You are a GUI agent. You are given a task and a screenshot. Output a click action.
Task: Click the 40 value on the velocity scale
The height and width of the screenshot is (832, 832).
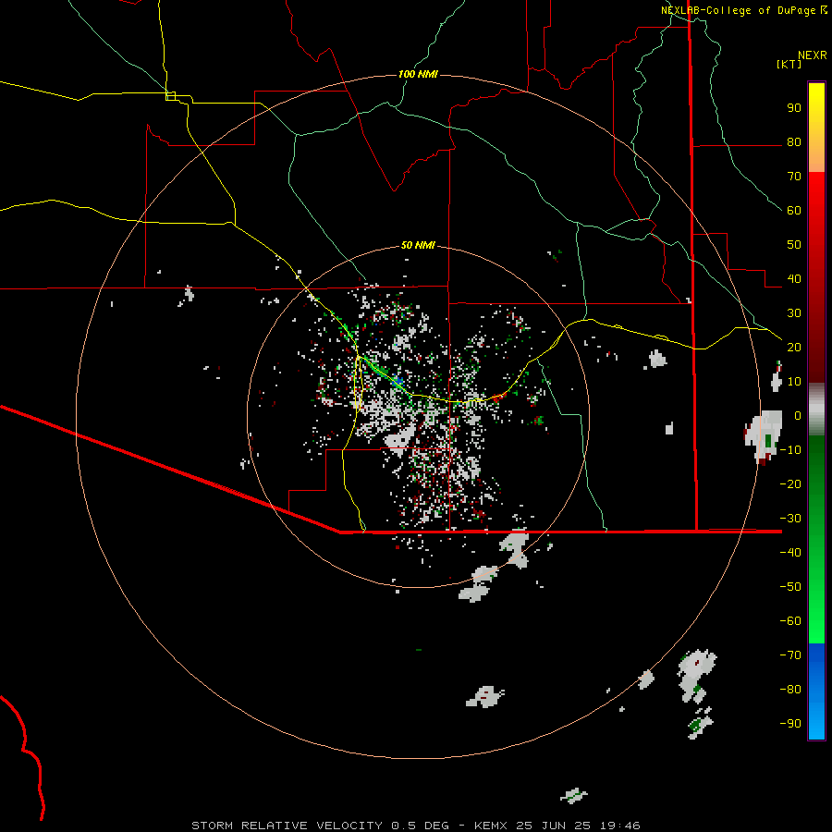point(794,279)
